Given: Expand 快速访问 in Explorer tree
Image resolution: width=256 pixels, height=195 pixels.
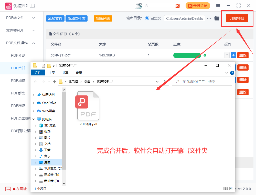Looking at the screenshot, I should pyautogui.click(x=34, y=95).
